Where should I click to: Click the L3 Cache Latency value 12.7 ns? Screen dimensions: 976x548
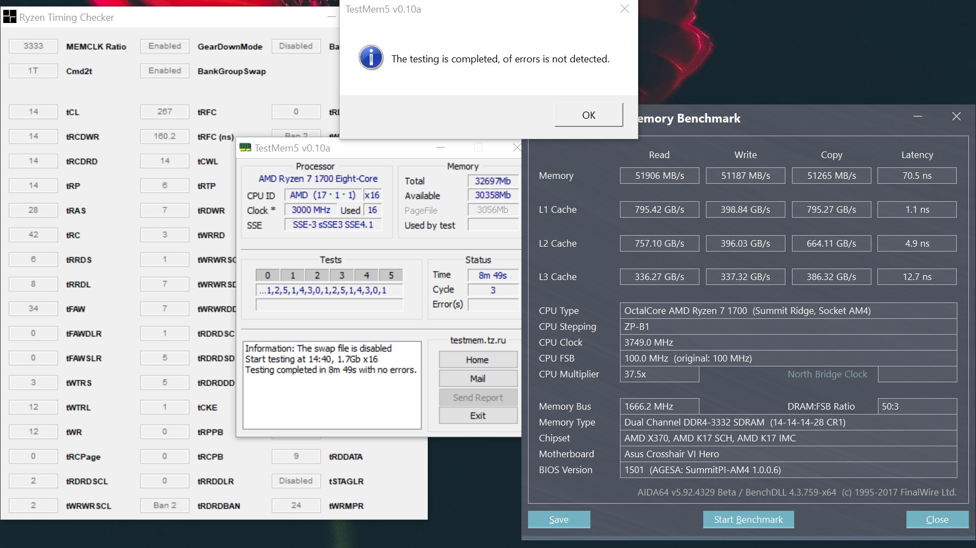917,277
